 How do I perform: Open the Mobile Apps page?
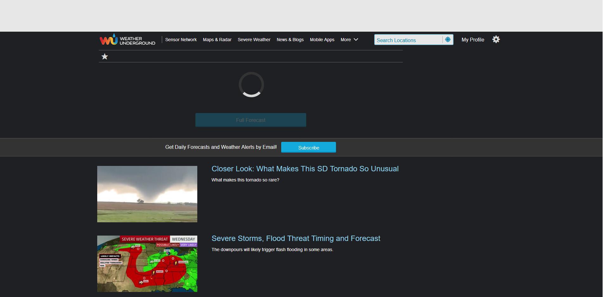(322, 40)
